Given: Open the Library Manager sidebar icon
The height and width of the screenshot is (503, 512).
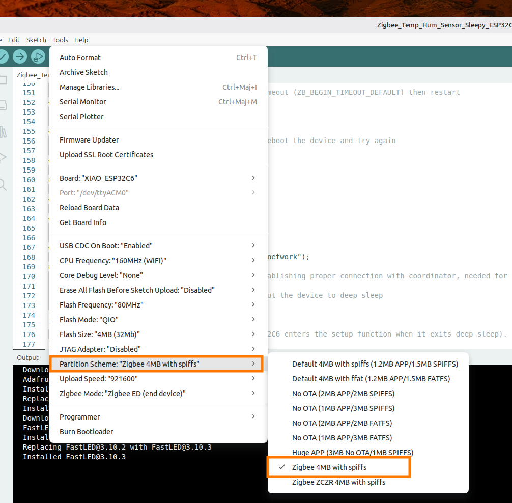Looking at the screenshot, I should tap(3, 132).
